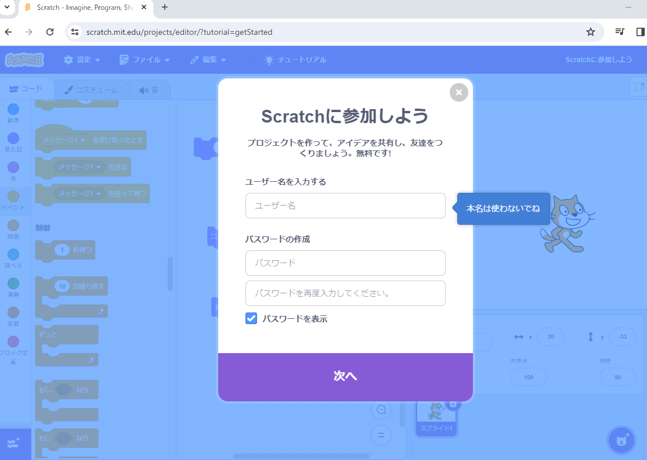647x460 pixels.
Task: Click the workspace zoom out icon
Action: coord(381,409)
